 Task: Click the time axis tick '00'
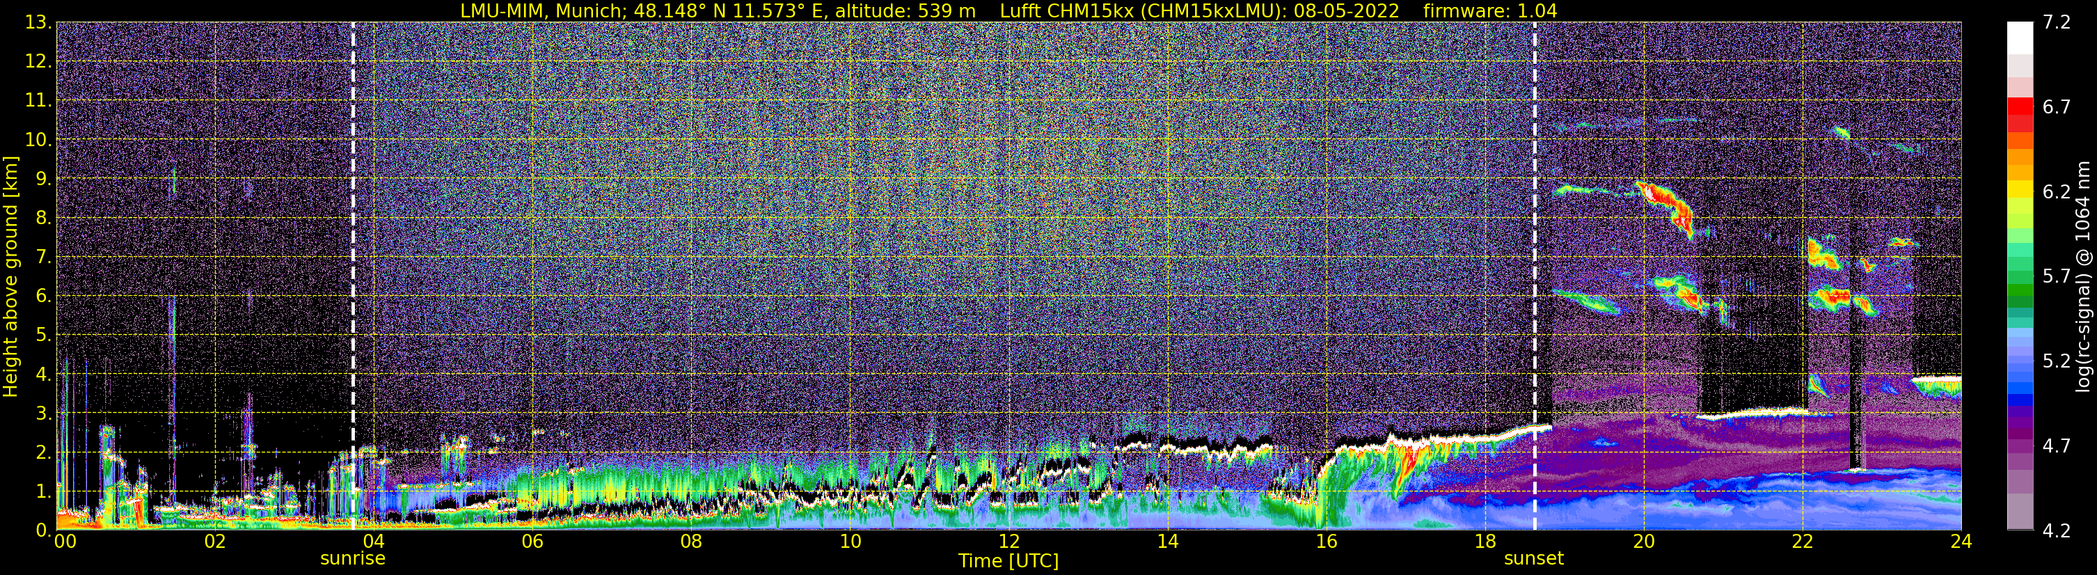coord(64,542)
